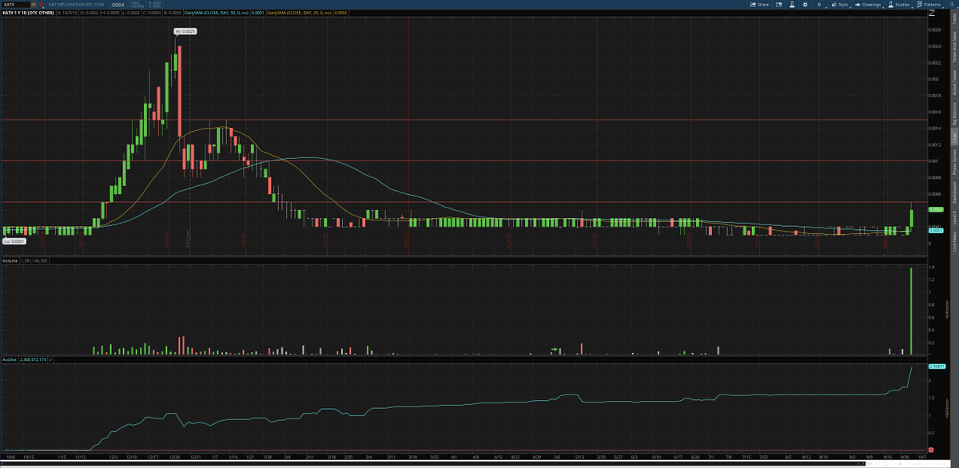Click the largest green volume spike bar

(912, 311)
